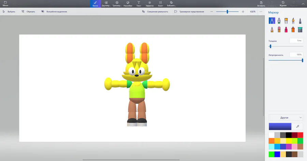Toggle Трехмерное представление view

click(x=189, y=12)
